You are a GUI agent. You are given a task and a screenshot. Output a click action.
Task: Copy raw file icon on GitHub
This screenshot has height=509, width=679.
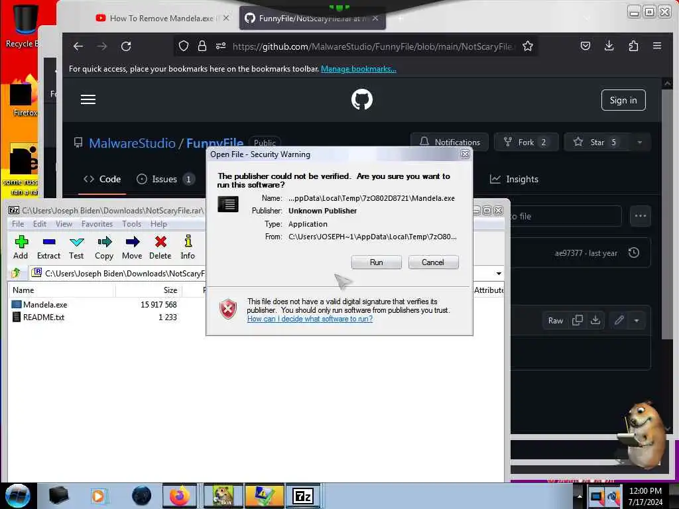(578, 320)
